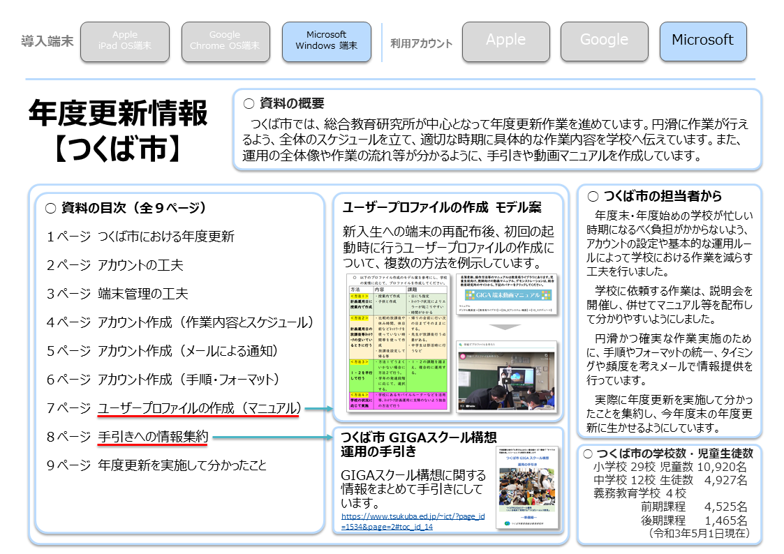The image size is (784, 554).
Task: Click the 導入端末 label
Action: pyautogui.click(x=47, y=41)
